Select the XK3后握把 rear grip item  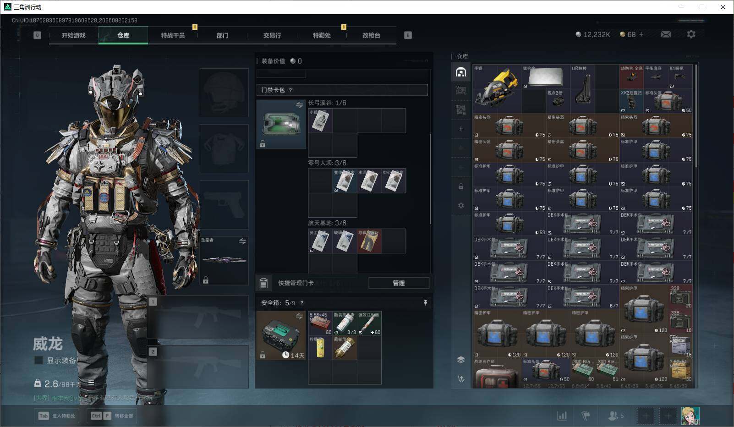(x=631, y=101)
